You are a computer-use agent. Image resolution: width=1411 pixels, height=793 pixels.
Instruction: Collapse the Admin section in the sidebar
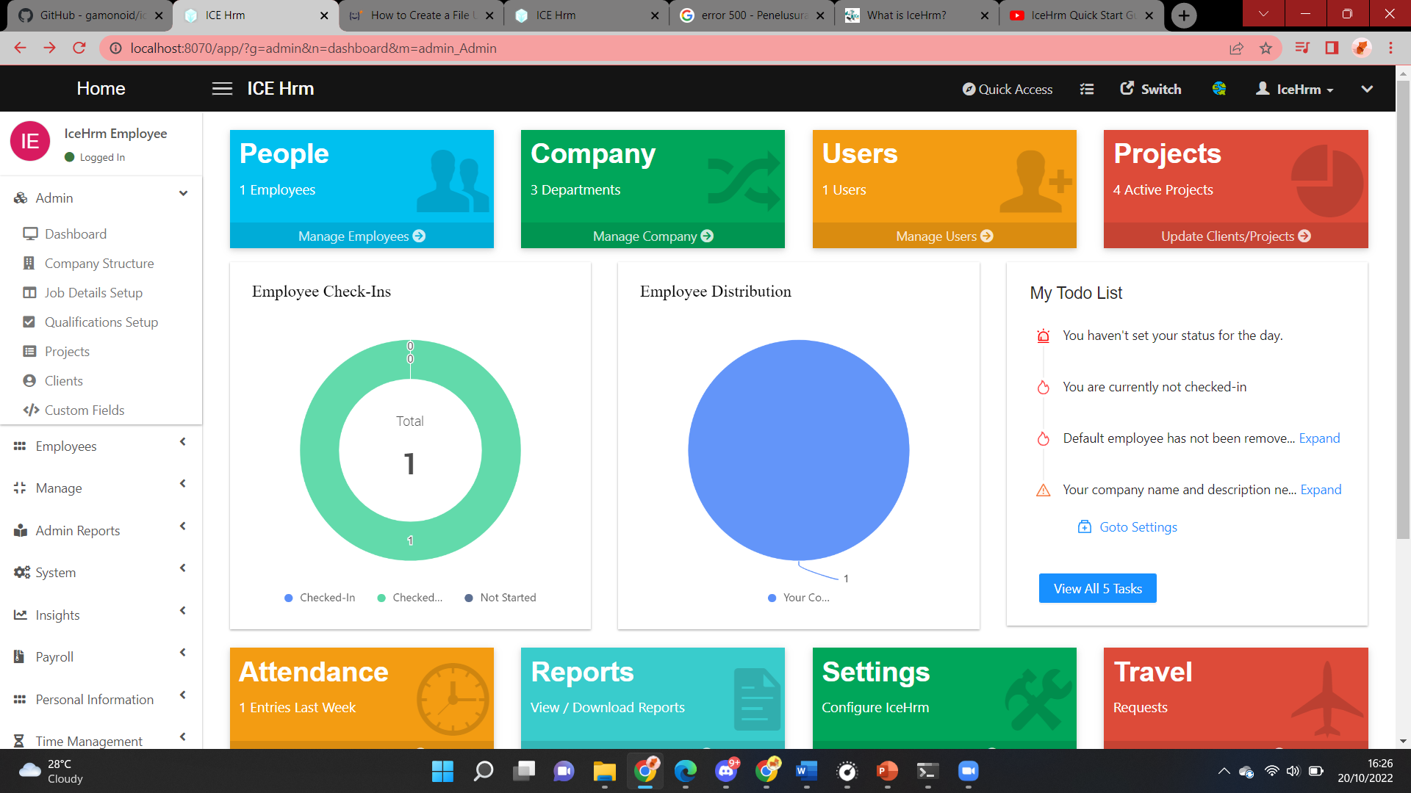[x=183, y=194]
